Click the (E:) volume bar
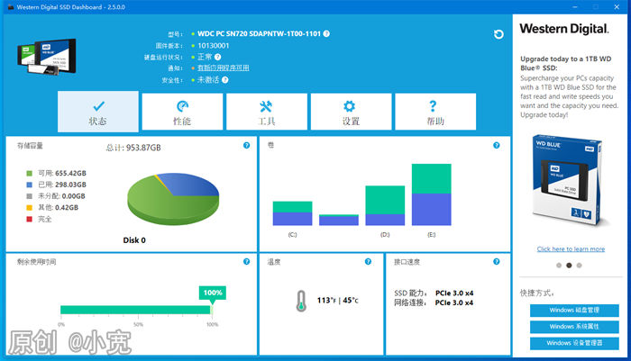This screenshot has height=361, width=631. pos(432,194)
